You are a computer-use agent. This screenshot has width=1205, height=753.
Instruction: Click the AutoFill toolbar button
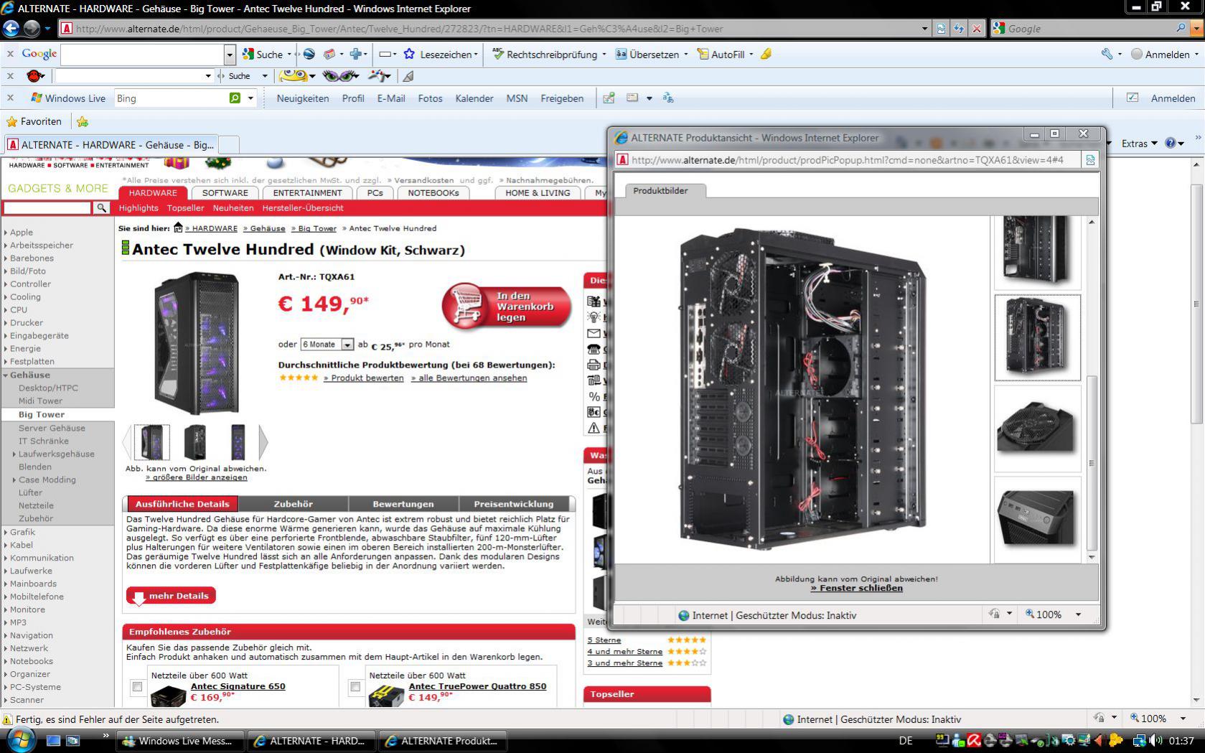pos(725,55)
